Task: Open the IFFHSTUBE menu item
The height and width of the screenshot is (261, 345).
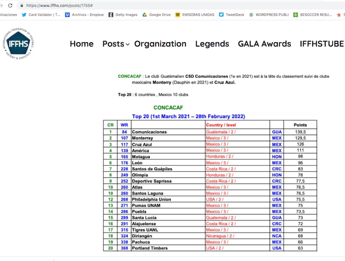Action: (322, 44)
